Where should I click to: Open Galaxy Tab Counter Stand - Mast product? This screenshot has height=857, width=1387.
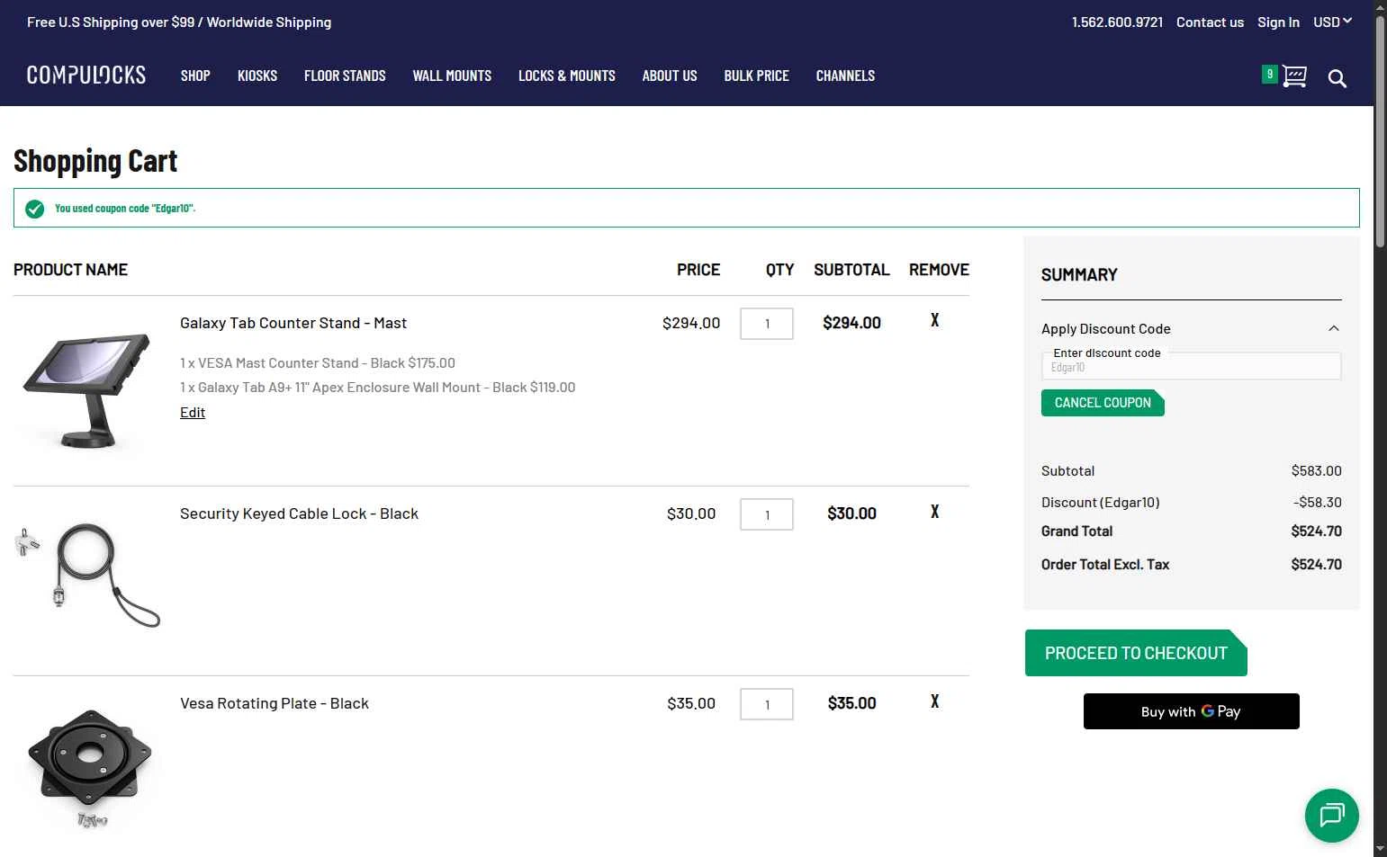click(x=293, y=323)
